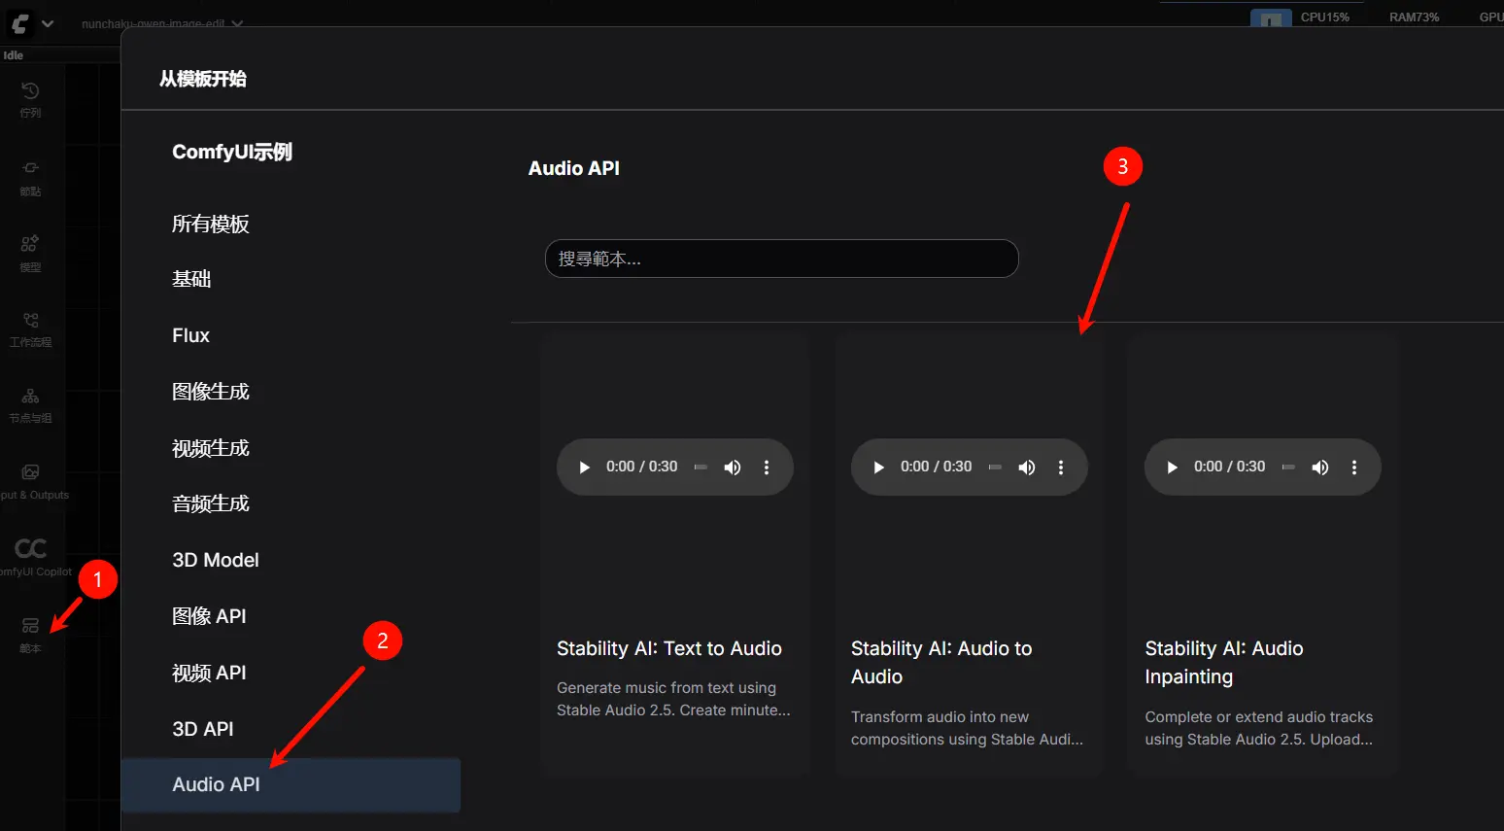Mute the Stability AI Audio Inpainting preview
1504x831 pixels.
click(x=1320, y=467)
